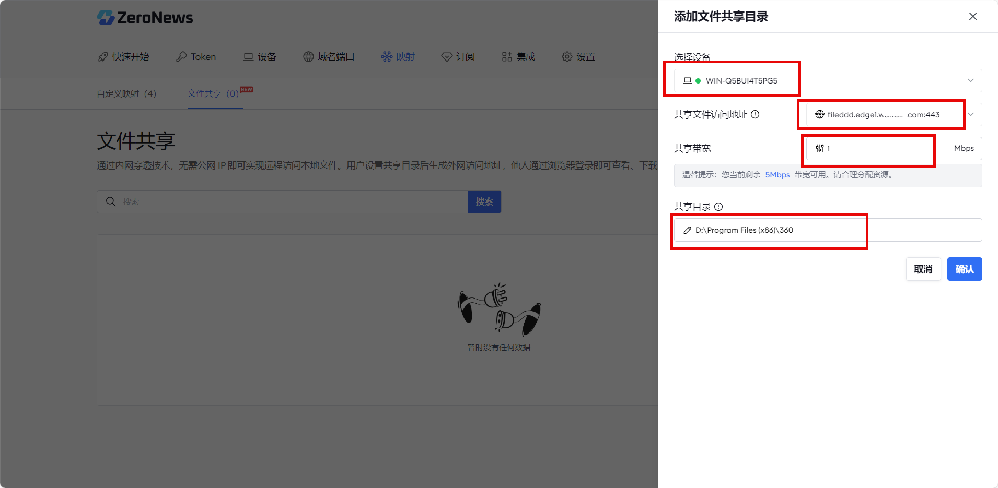Viewport: 998px width, 488px height.
Task: Open the 快速开始 nav item
Action: coord(124,57)
